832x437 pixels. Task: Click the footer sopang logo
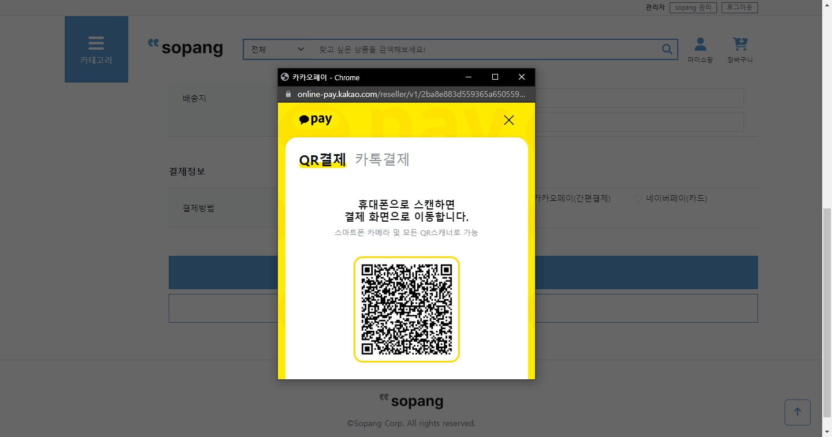pyautogui.click(x=411, y=401)
